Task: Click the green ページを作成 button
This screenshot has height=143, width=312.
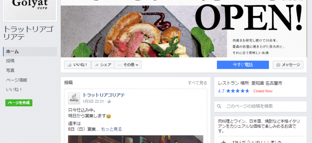Action: coord(19,103)
